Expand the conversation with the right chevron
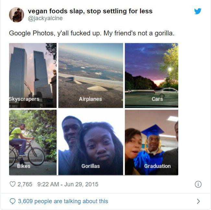The image size is (211, 210). [x=198, y=201]
